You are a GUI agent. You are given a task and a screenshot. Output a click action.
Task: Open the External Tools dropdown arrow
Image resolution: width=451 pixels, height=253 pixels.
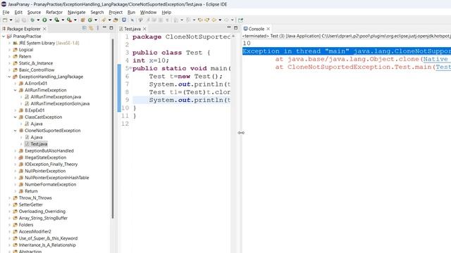[75, 20]
